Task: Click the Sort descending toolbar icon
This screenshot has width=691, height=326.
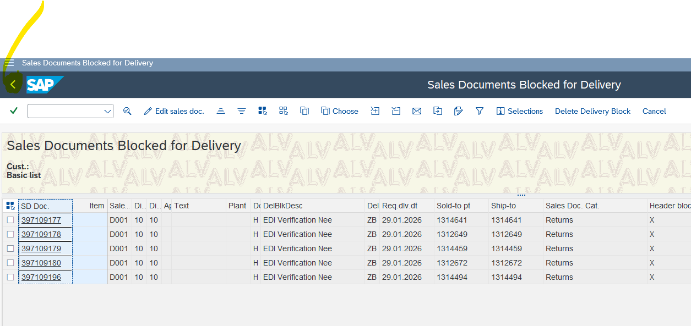Action: [242, 111]
